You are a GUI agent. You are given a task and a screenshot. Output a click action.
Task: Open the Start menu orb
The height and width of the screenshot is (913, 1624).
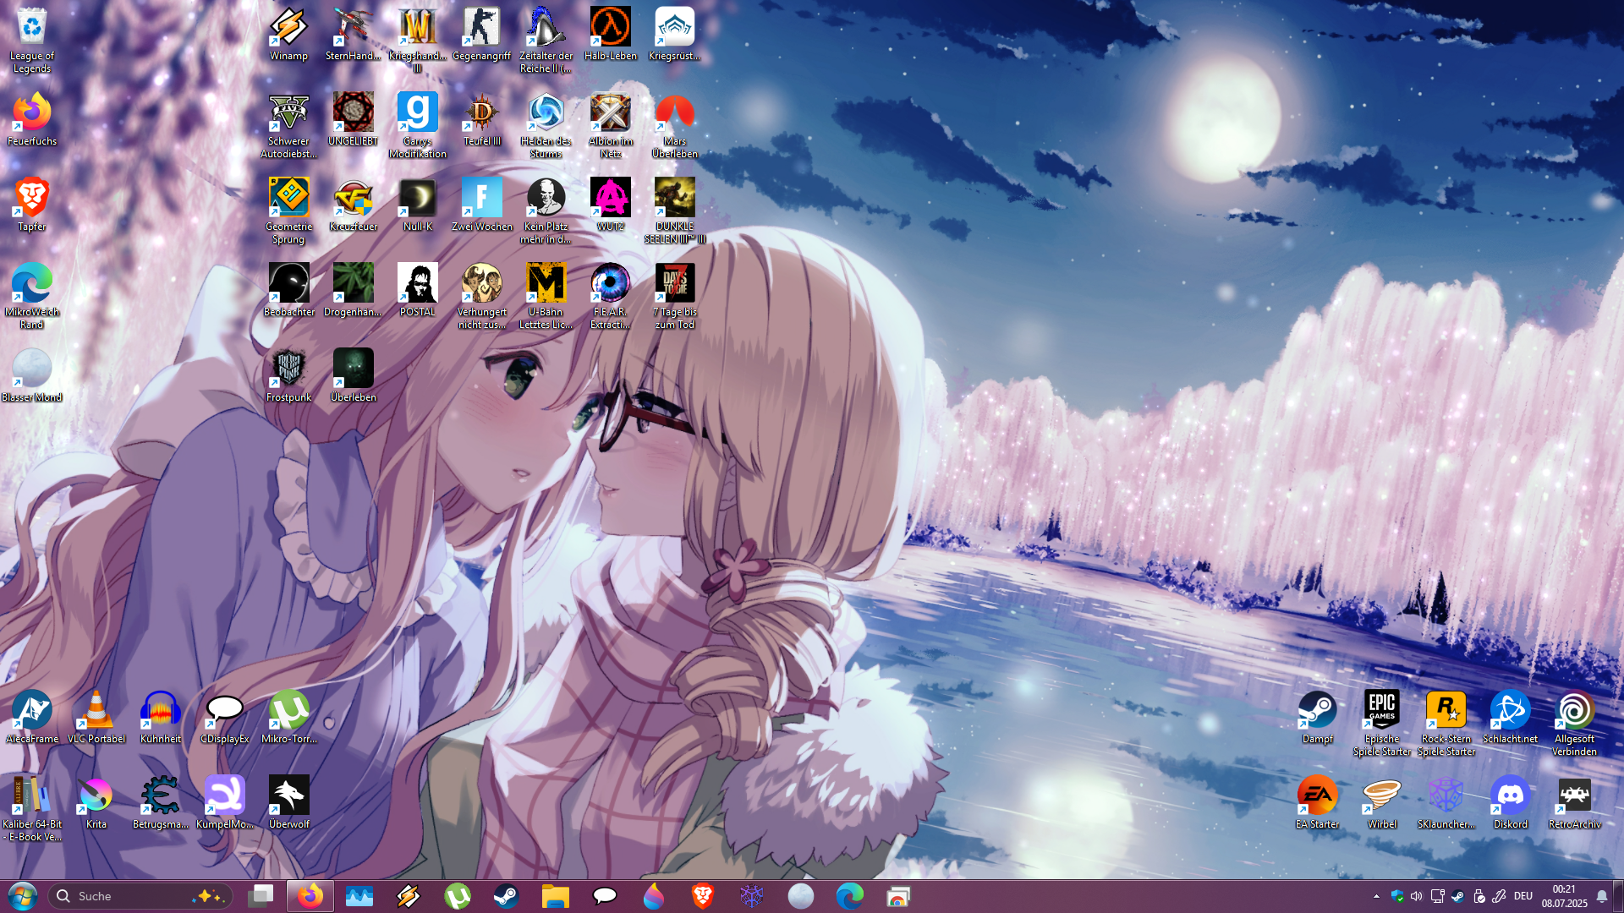(23, 896)
